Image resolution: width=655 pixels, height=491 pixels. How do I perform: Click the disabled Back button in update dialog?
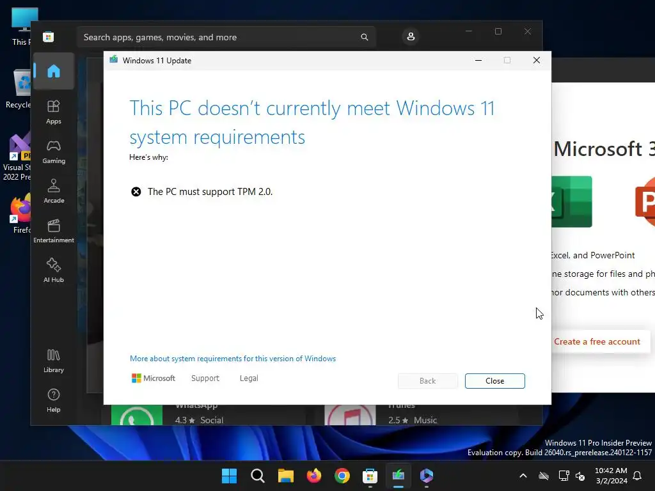427,381
